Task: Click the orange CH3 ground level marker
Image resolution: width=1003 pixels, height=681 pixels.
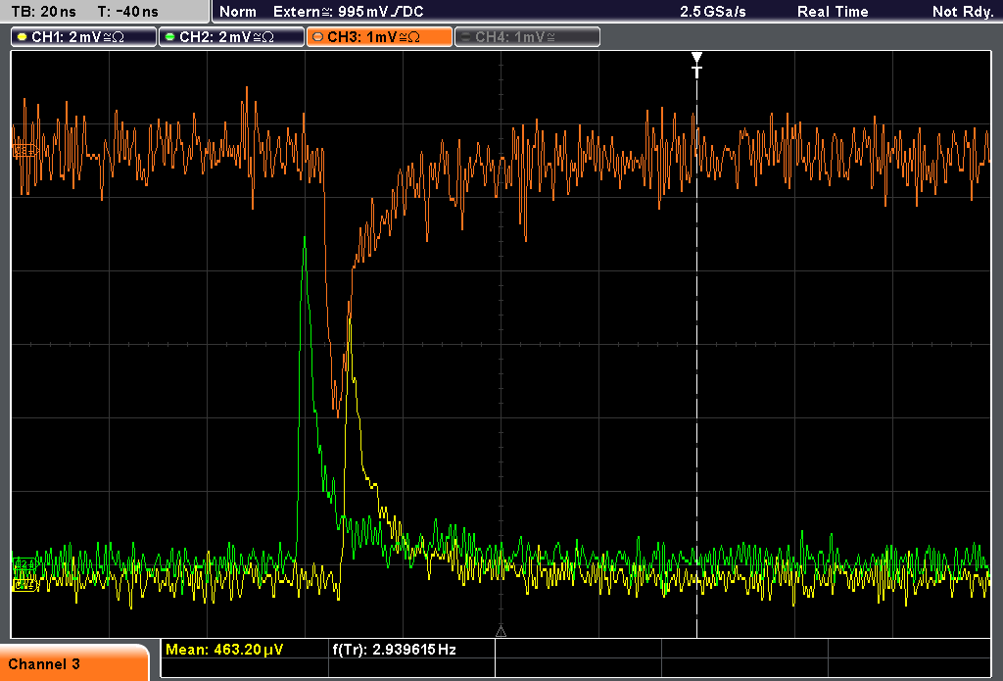Action: click(24, 151)
